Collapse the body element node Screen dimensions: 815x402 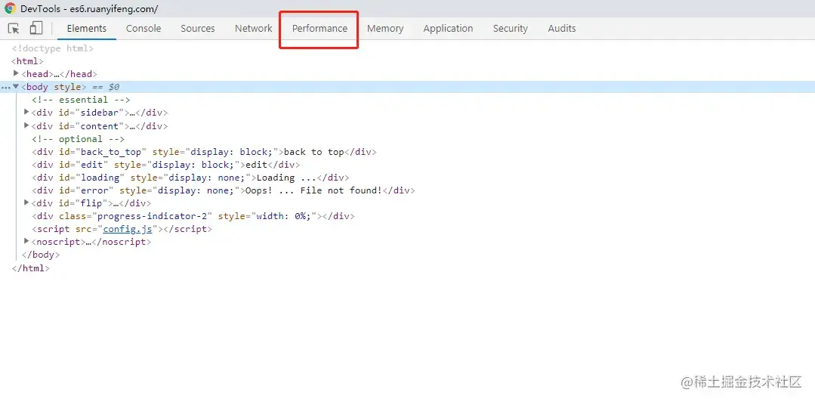pos(16,86)
